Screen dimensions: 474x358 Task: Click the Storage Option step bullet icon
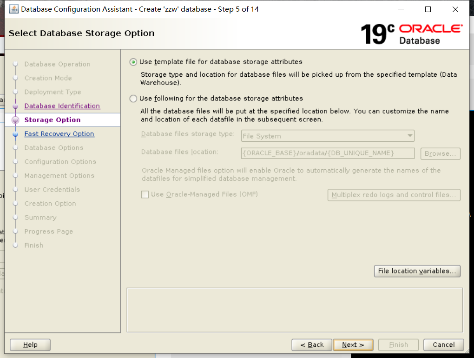pyautogui.click(x=15, y=120)
